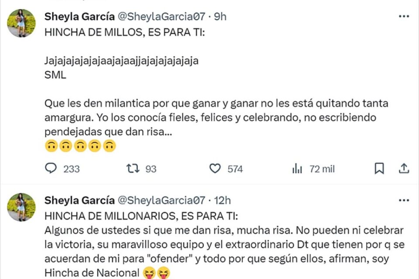Open the 9h timestamp link
This screenshot has height=279, width=419.
221,17
